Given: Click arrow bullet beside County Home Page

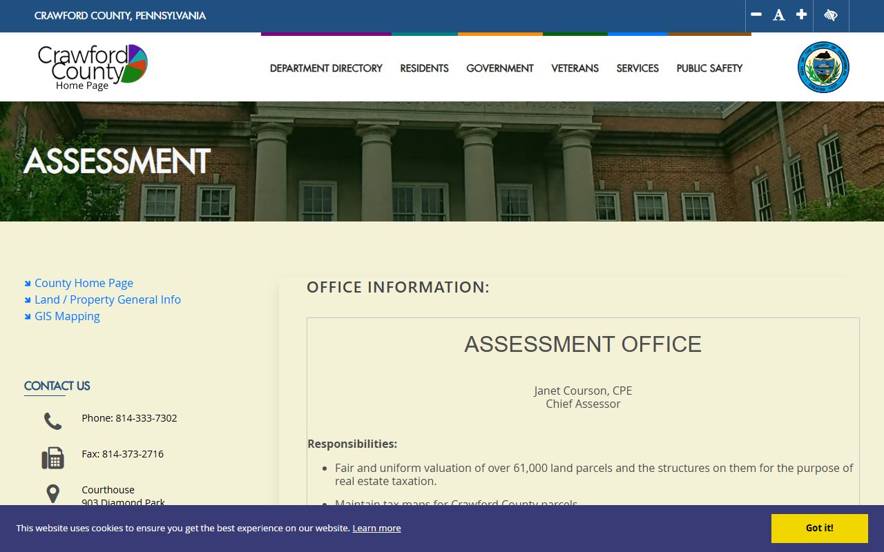Looking at the screenshot, I should 28,283.
